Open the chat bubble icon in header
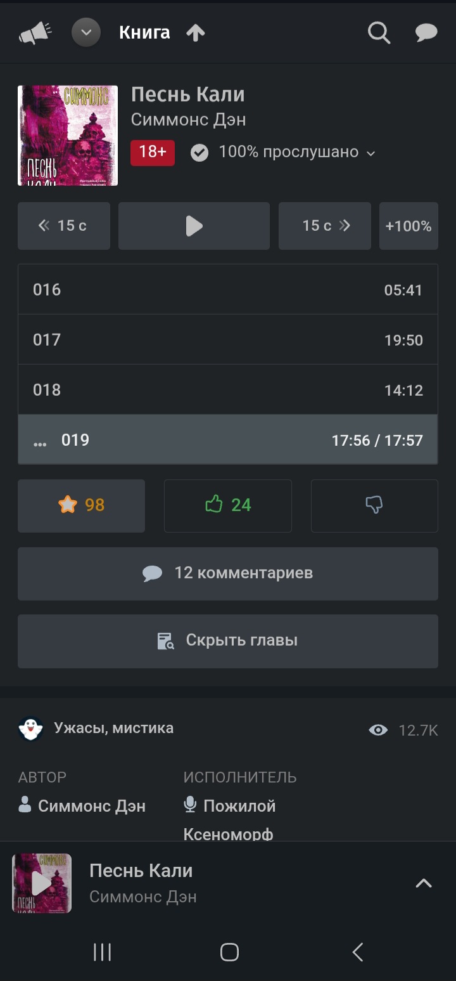Image resolution: width=456 pixels, height=981 pixels. (x=426, y=33)
